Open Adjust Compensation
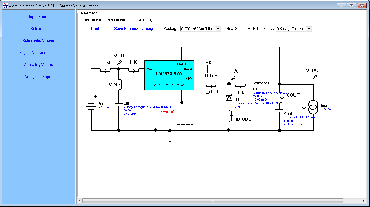 click(38, 52)
